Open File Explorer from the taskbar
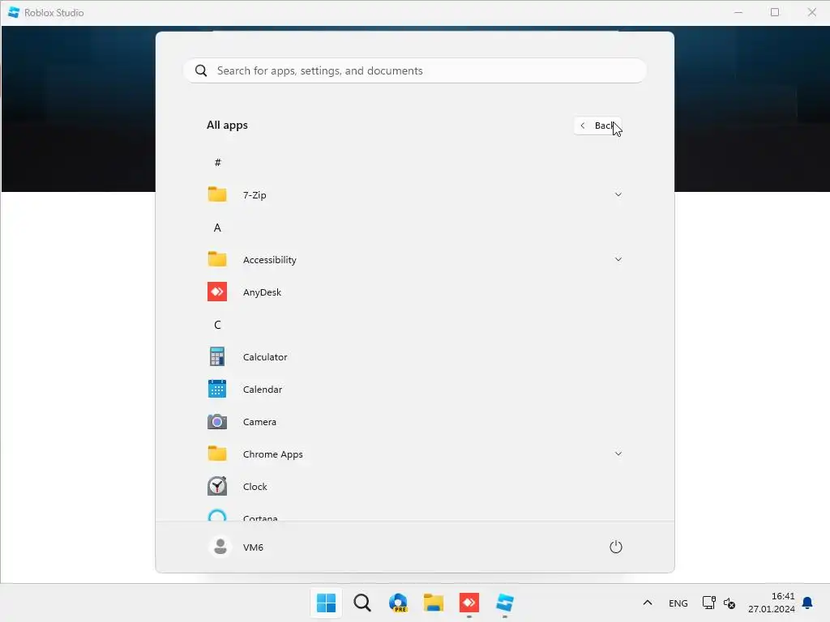The height and width of the screenshot is (622, 830). [x=434, y=603]
